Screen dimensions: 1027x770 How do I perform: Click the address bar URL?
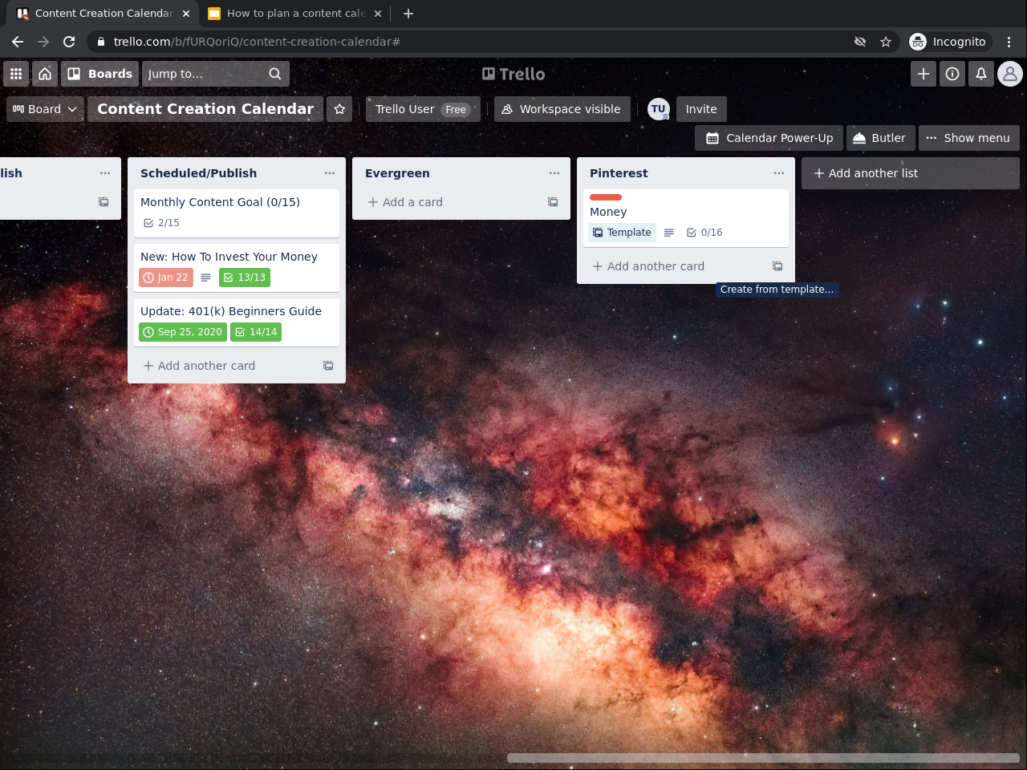pos(257,42)
